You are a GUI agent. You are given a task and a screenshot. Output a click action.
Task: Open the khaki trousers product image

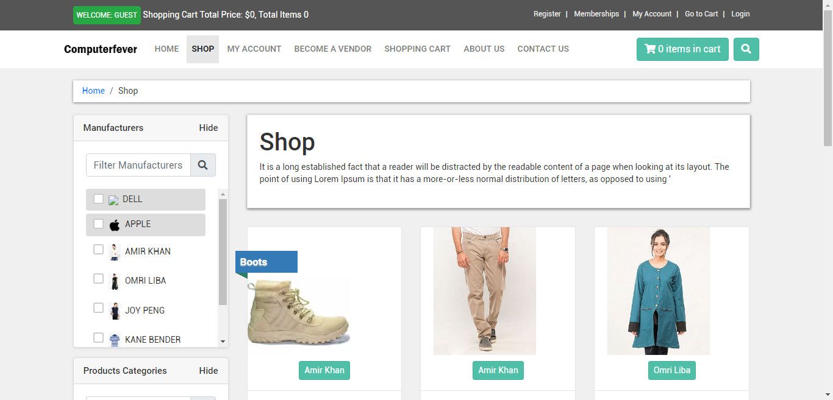[485, 291]
